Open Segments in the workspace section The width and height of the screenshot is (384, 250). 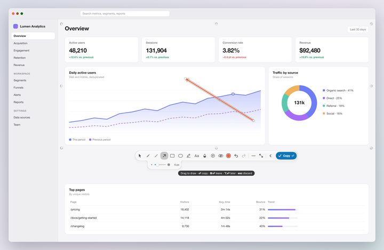(33, 80)
